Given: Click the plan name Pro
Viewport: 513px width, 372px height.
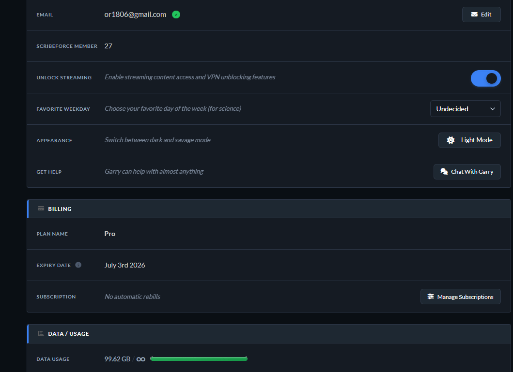Looking at the screenshot, I should (x=110, y=234).
